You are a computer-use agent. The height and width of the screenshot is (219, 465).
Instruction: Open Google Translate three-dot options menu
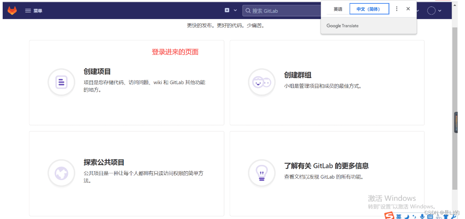(x=397, y=9)
